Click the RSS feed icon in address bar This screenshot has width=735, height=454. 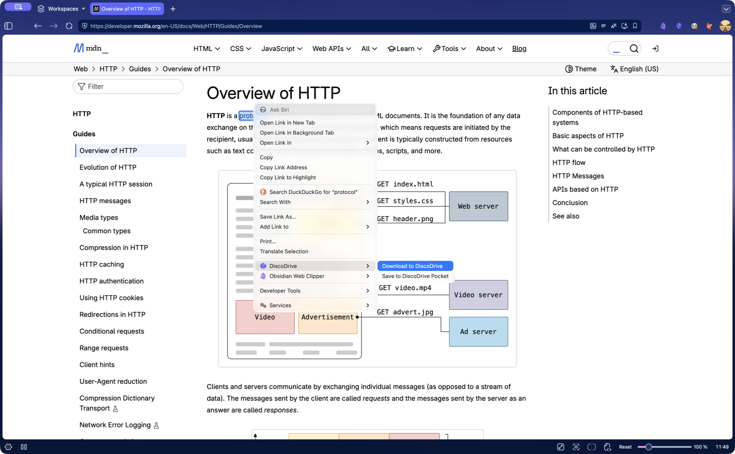pos(593,26)
